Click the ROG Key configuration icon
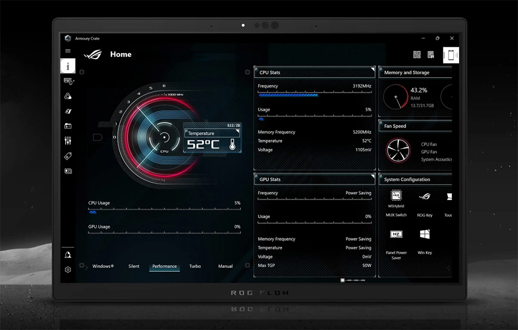Screen dimensions: 518x330 click(425, 196)
